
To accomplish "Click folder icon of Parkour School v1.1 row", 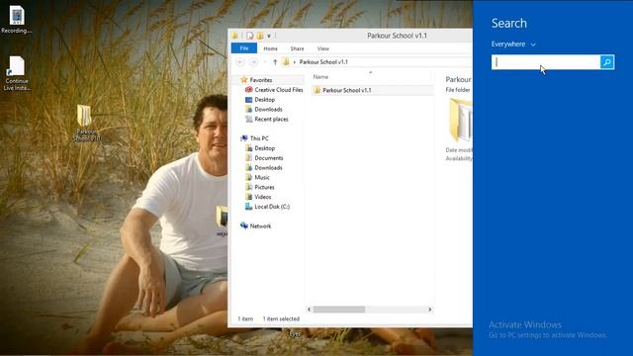I will point(316,90).
